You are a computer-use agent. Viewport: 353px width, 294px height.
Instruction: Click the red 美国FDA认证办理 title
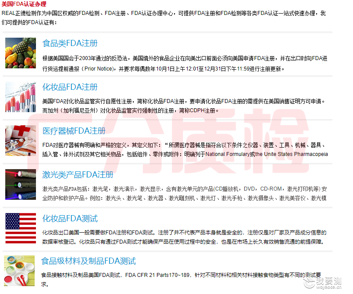[24, 4]
